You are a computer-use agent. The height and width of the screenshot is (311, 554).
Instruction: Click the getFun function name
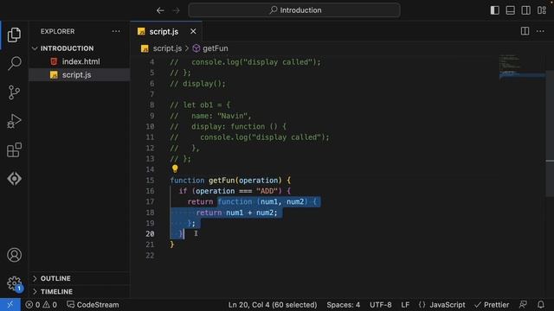click(222, 181)
